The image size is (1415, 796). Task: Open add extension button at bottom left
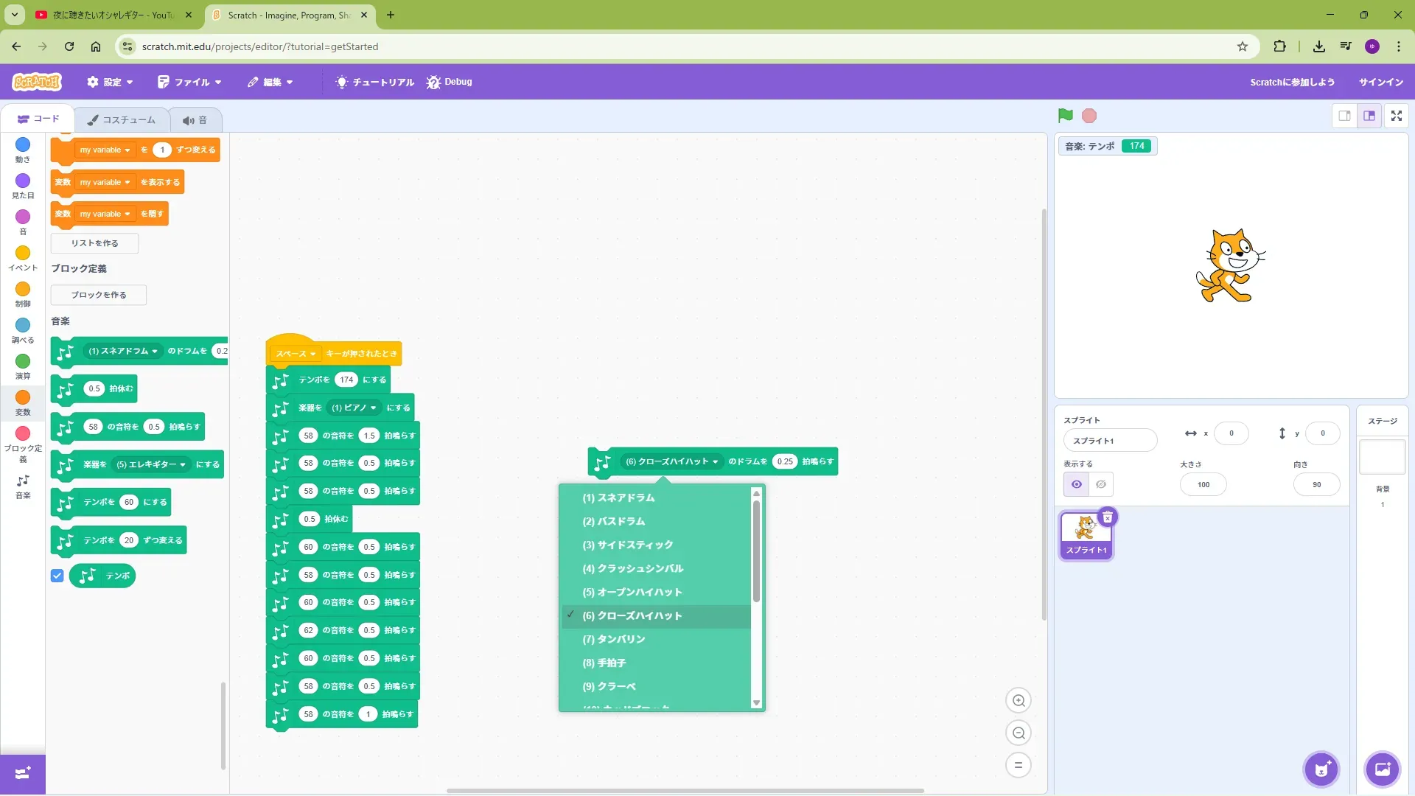point(22,773)
